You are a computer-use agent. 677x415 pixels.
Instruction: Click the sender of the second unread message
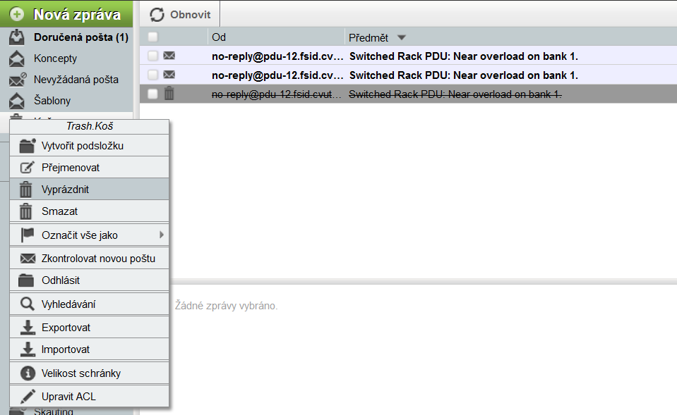(277, 75)
